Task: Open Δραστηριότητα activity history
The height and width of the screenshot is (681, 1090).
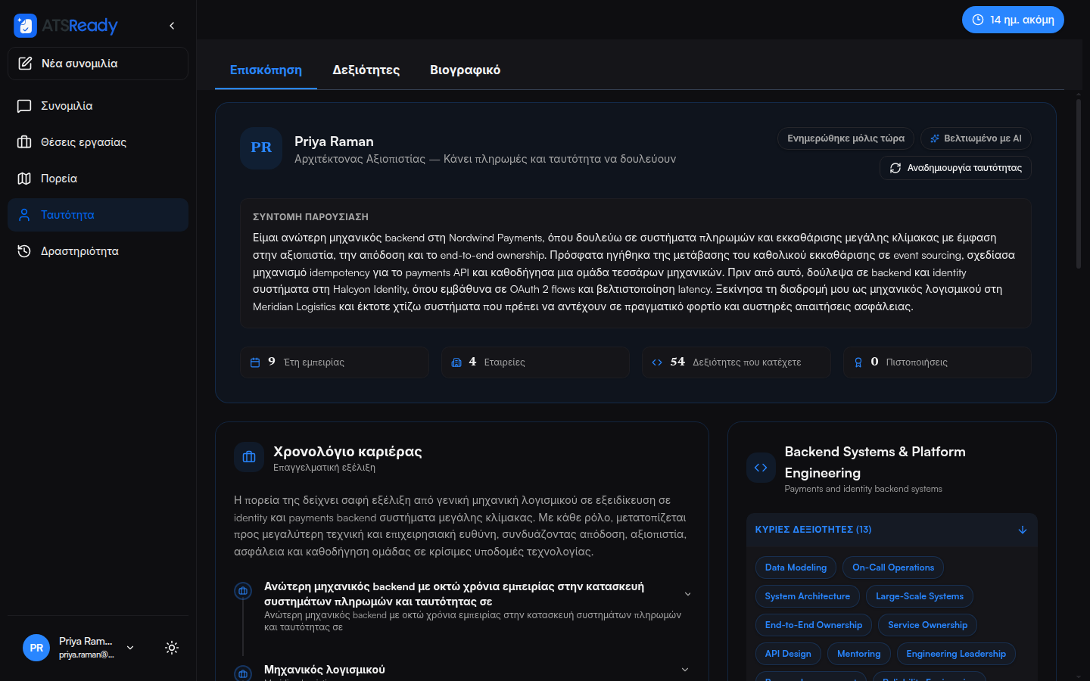Action: point(98,251)
